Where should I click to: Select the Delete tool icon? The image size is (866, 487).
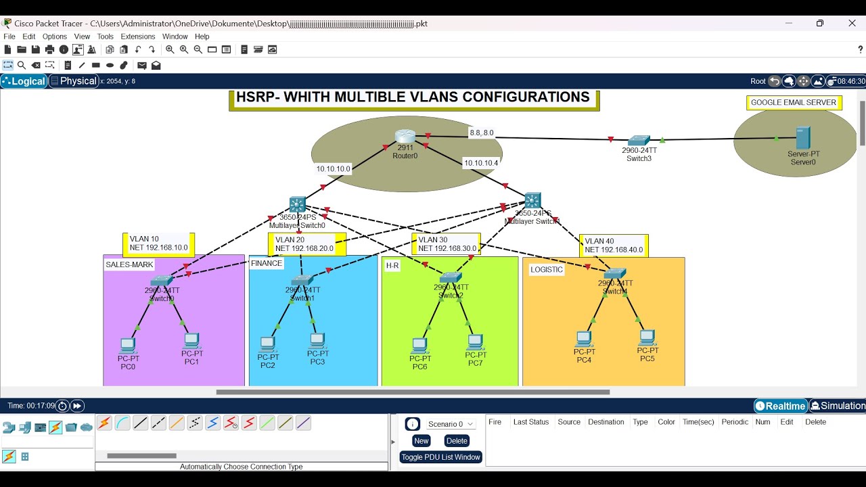pyautogui.click(x=36, y=66)
